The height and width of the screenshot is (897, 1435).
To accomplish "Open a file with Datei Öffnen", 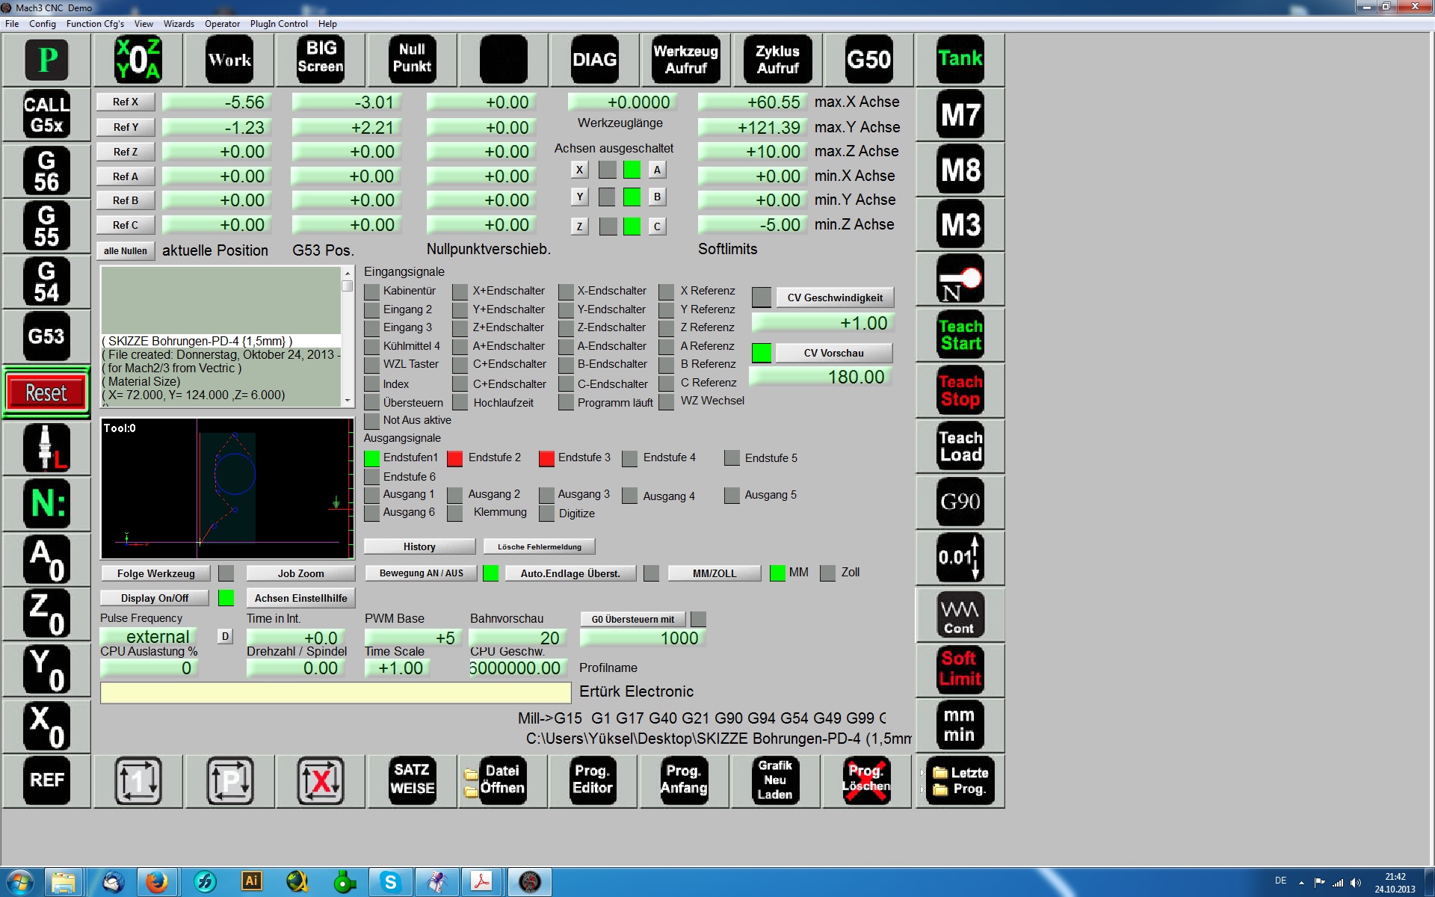I will (496, 780).
